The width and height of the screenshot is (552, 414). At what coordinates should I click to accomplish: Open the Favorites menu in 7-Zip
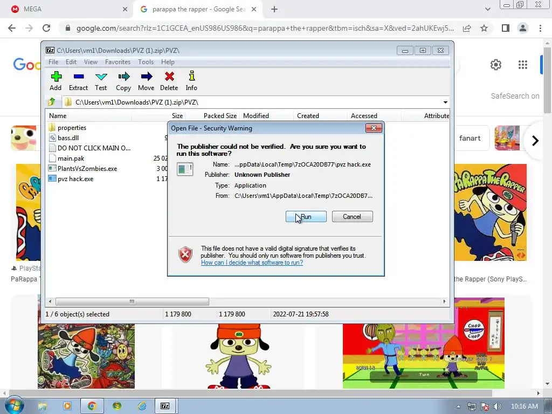click(x=118, y=62)
